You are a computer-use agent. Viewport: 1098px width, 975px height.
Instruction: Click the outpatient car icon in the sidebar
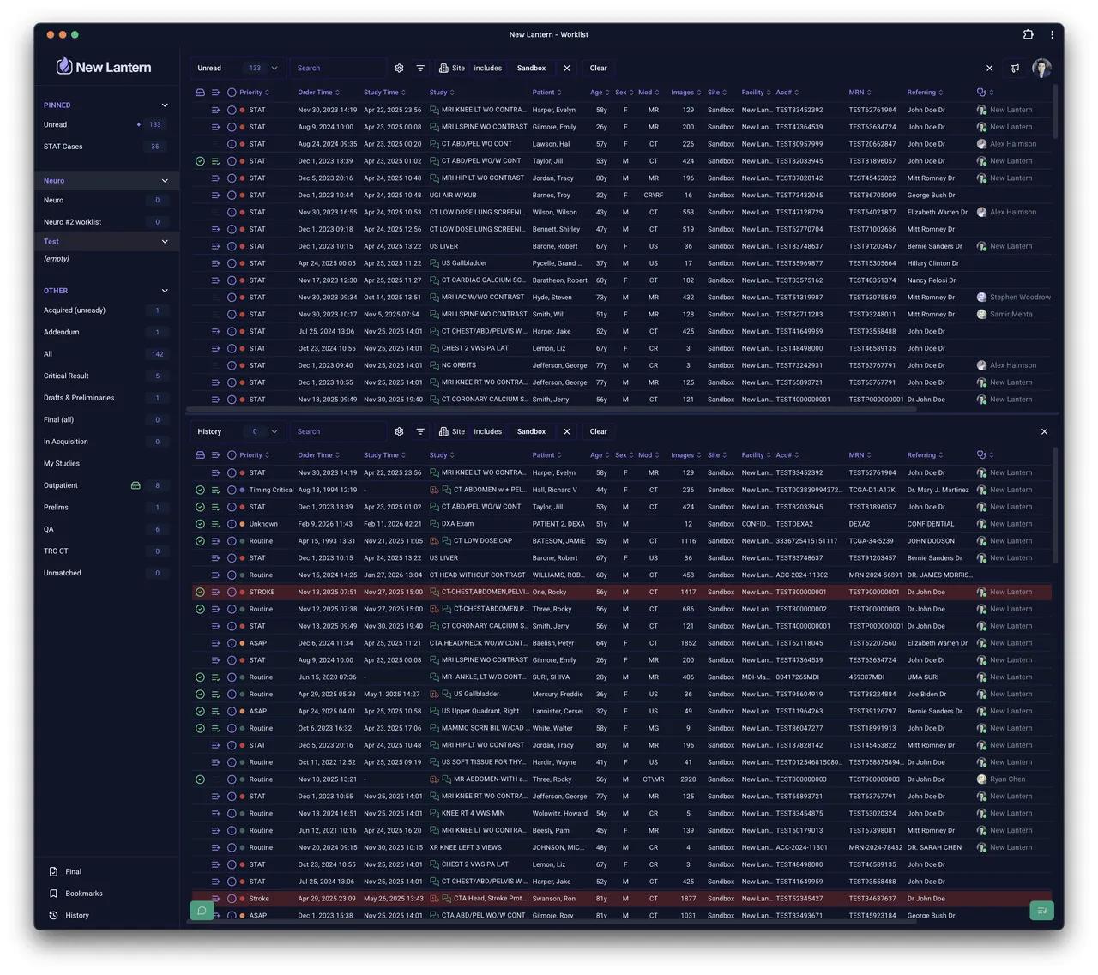136,485
